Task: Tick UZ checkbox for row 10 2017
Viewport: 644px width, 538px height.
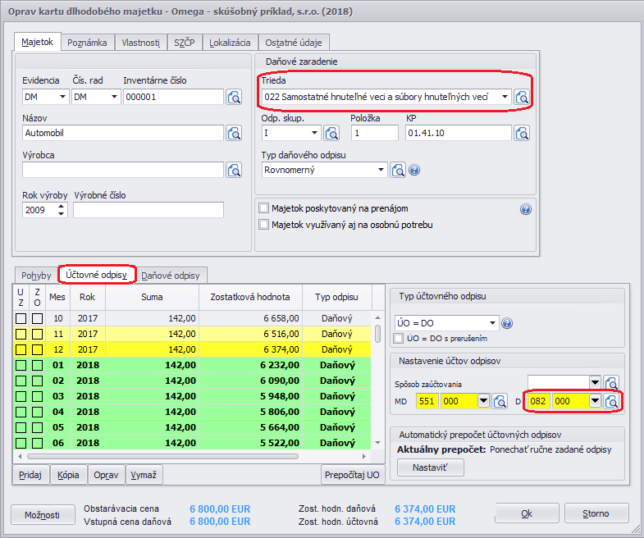Action: (x=21, y=318)
